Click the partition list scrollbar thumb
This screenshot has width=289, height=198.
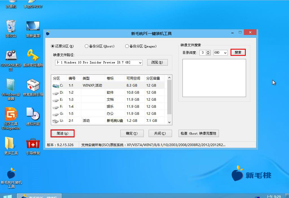(x=170, y=97)
